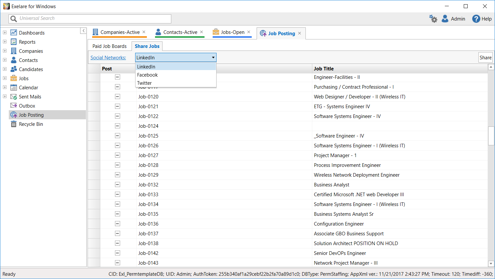Click the Recycle Bin trash icon
The image size is (495, 279).
pyautogui.click(x=14, y=124)
